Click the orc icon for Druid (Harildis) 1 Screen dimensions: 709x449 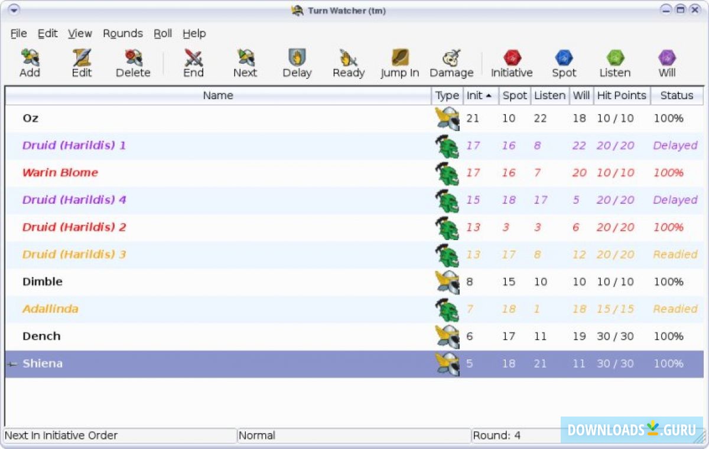click(x=447, y=146)
